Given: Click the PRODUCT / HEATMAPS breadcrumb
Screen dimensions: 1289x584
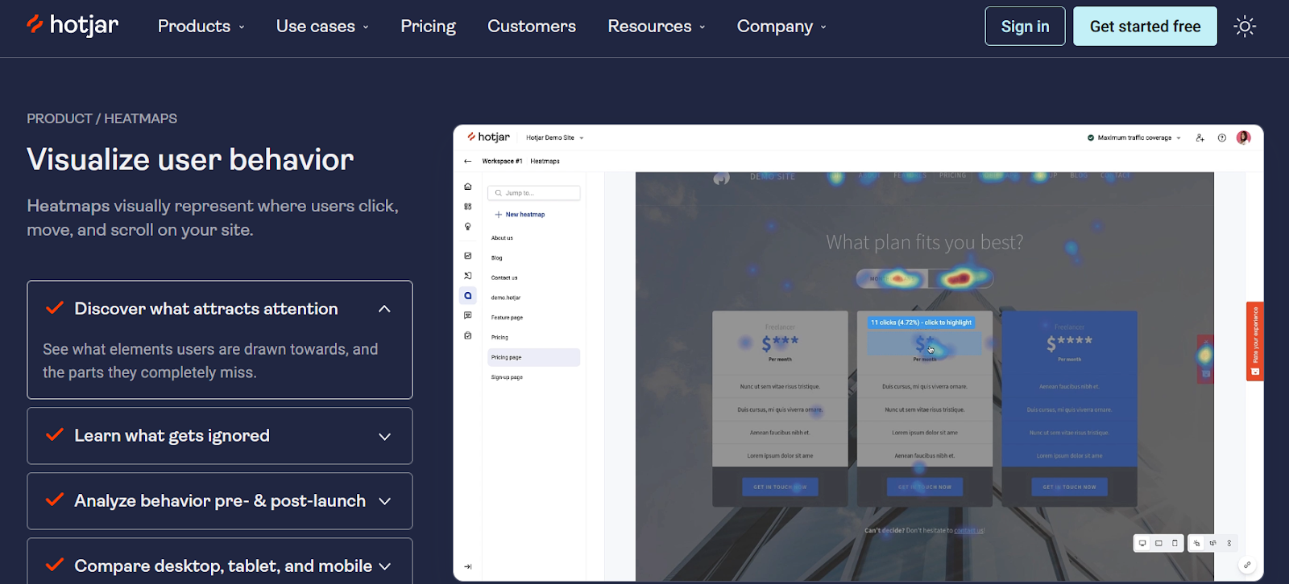Looking at the screenshot, I should pos(102,119).
